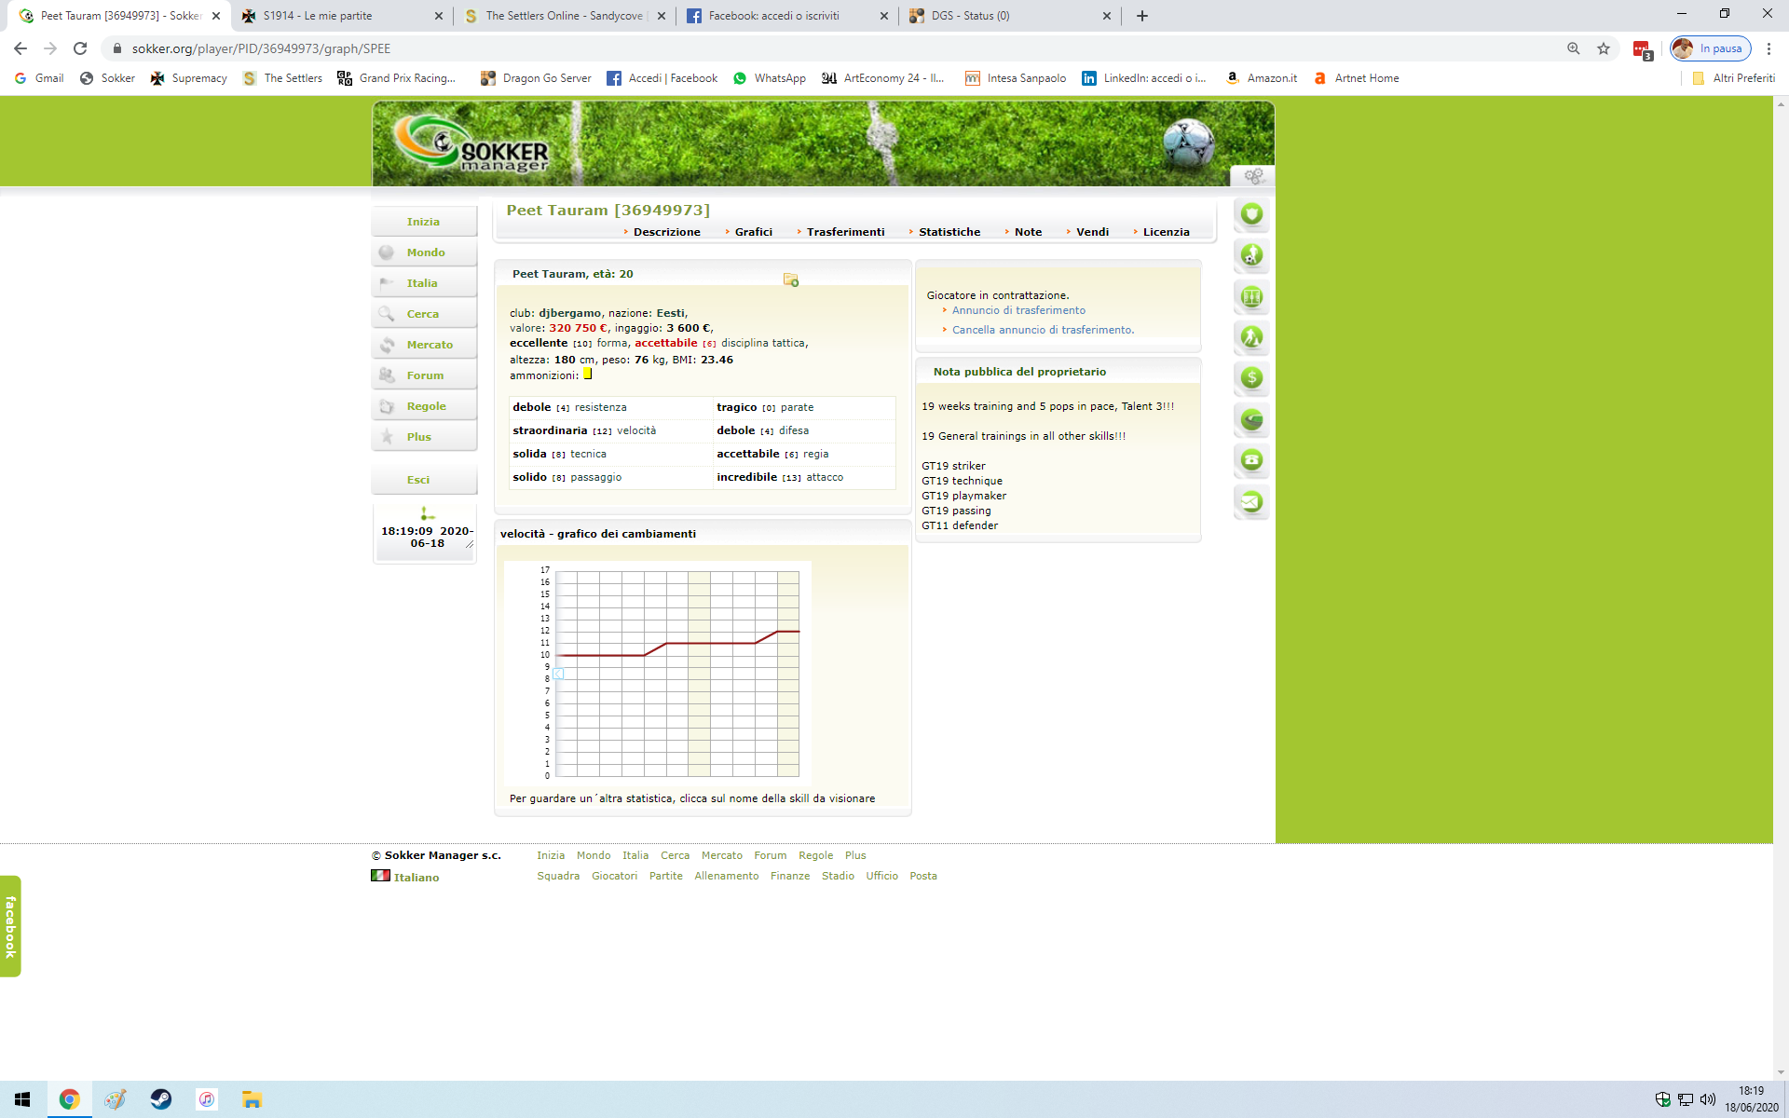
Task: Open the Statistiche tab
Action: tap(949, 232)
